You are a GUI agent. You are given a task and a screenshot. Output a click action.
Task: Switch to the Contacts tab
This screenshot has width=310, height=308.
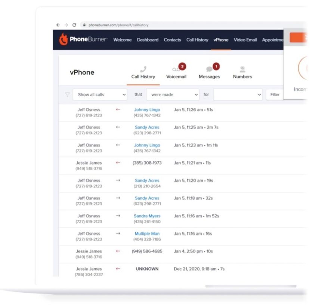point(172,40)
